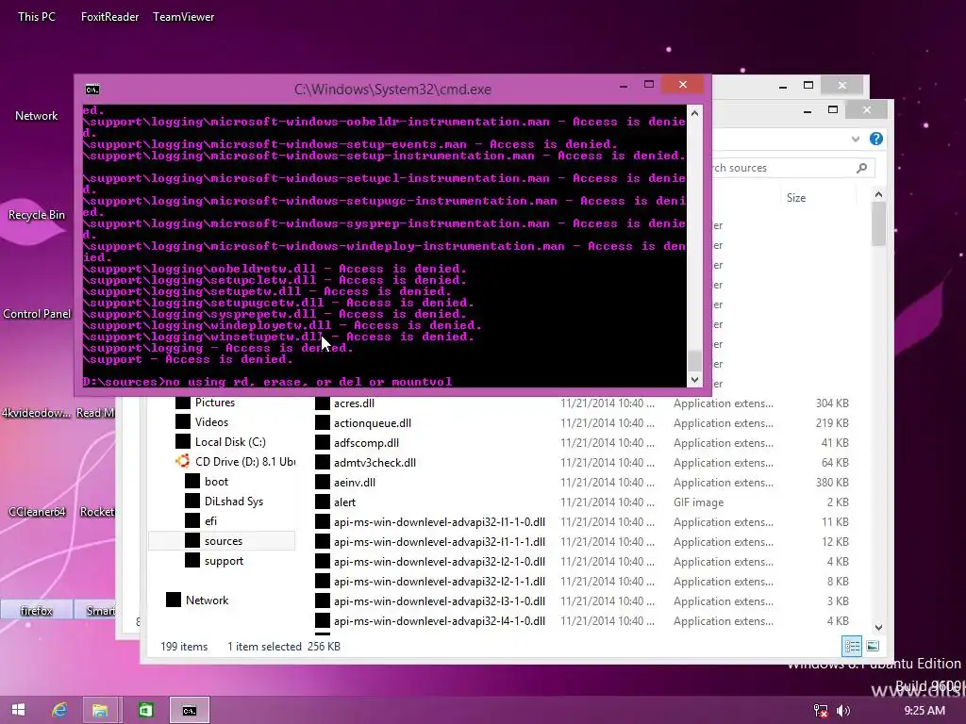Open the This PC desktop icon

pos(37,17)
